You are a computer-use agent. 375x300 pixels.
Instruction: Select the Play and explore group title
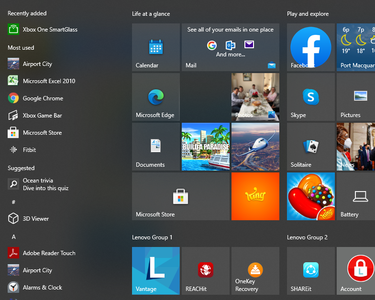click(x=308, y=14)
